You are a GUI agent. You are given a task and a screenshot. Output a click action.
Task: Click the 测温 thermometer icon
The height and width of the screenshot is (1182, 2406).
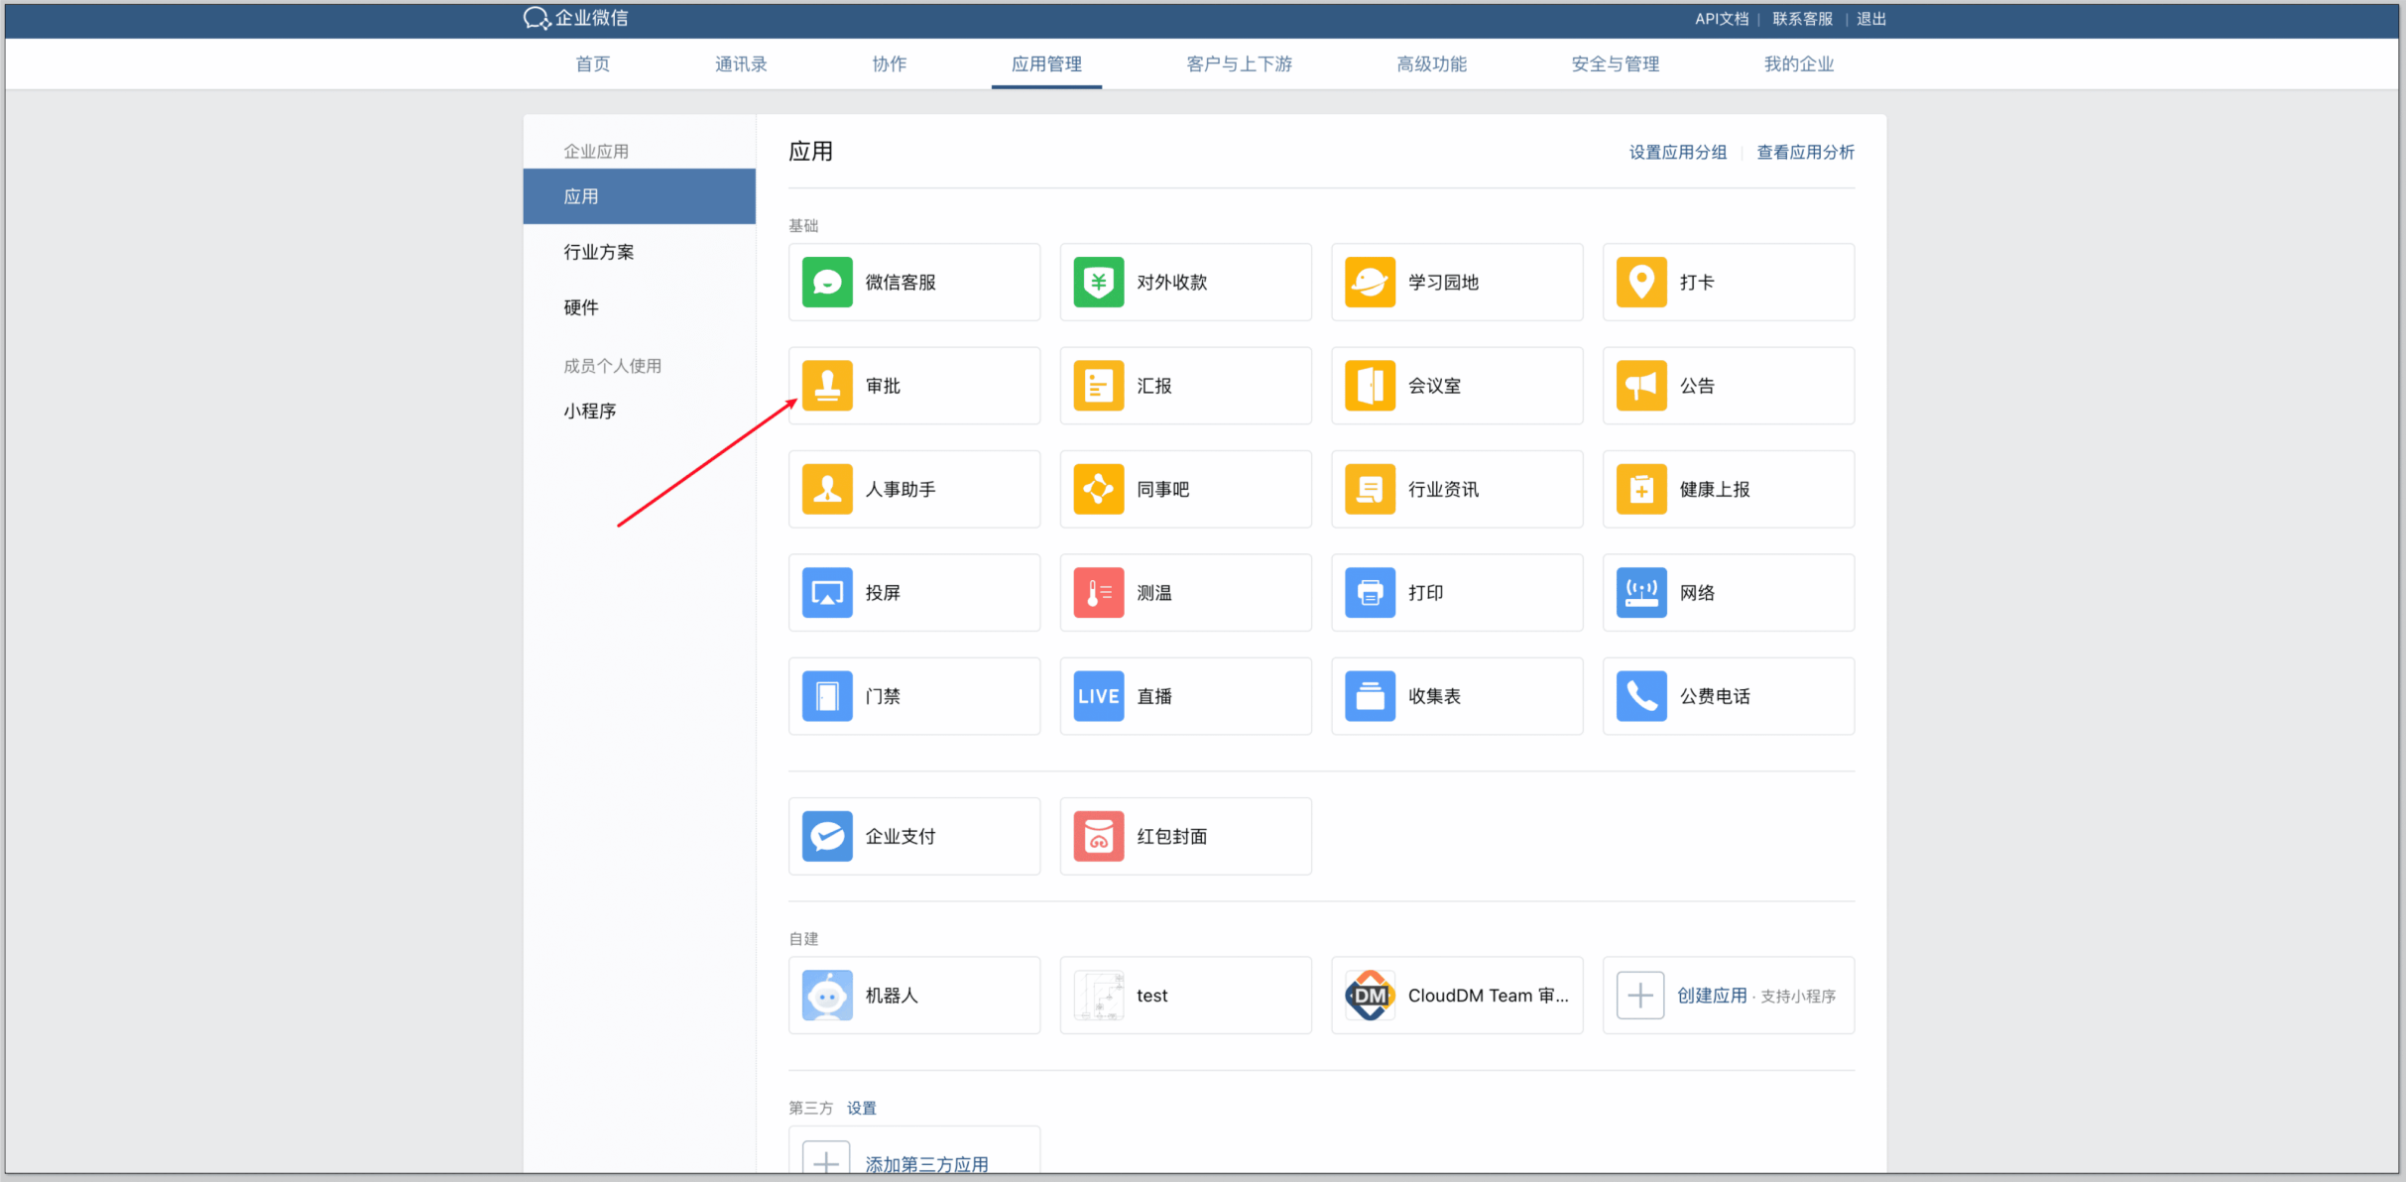(1098, 593)
